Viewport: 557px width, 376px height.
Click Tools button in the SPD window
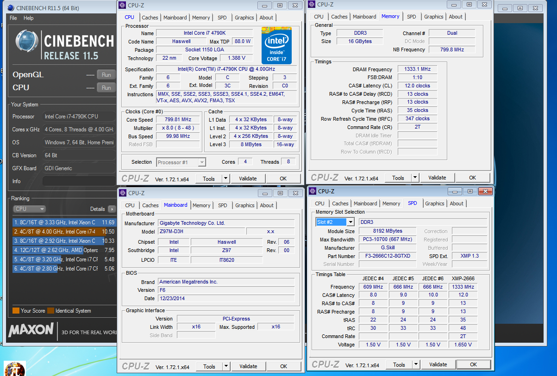click(399, 364)
